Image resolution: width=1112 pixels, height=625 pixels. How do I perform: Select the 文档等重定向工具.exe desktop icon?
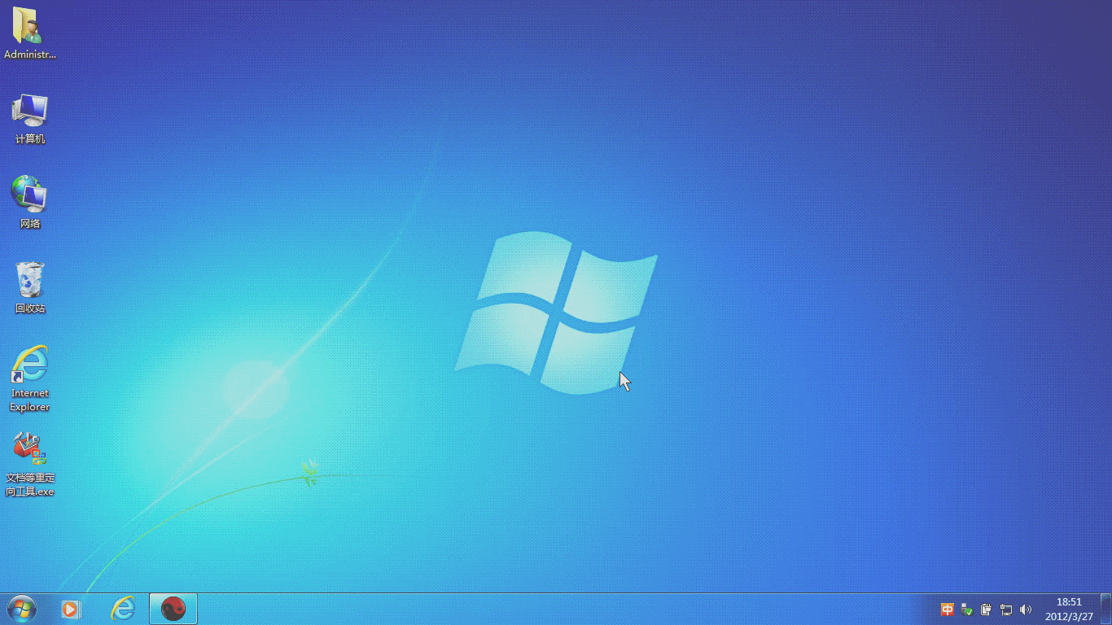tap(30, 449)
